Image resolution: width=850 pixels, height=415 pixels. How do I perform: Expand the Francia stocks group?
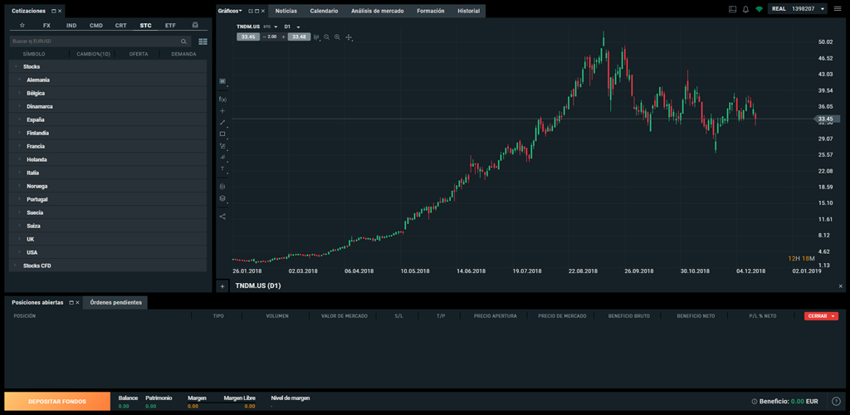(x=20, y=146)
